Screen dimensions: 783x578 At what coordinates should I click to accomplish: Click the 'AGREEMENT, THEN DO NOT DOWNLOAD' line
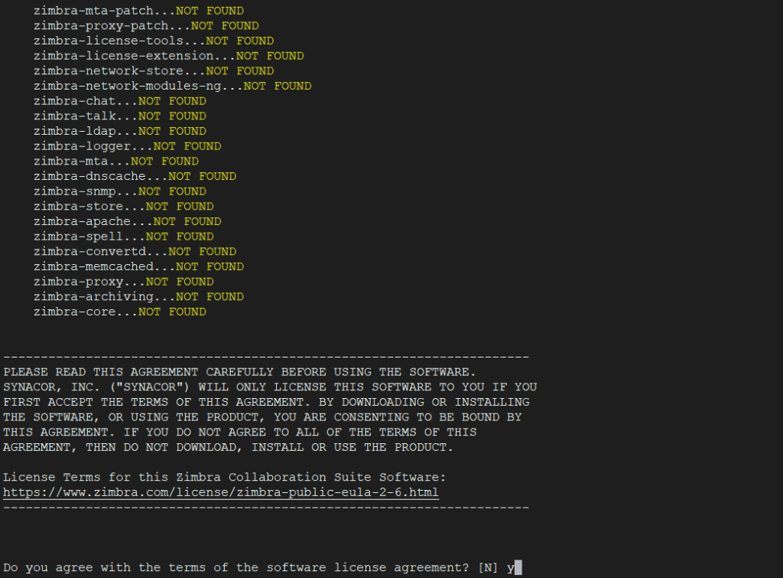[228, 447]
